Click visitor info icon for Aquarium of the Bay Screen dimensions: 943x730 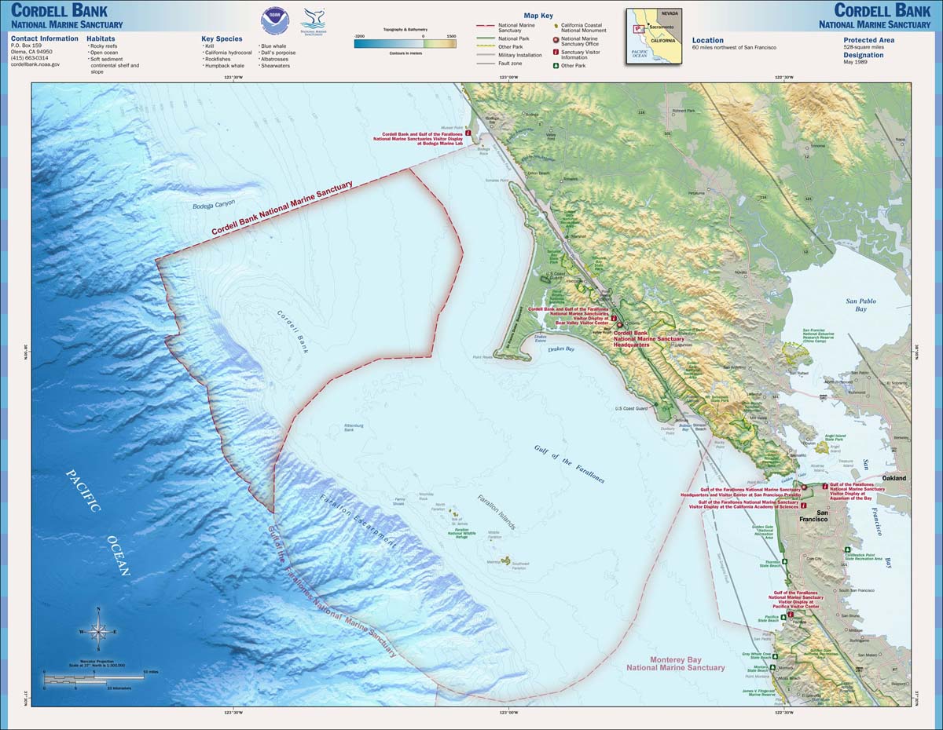pos(825,486)
